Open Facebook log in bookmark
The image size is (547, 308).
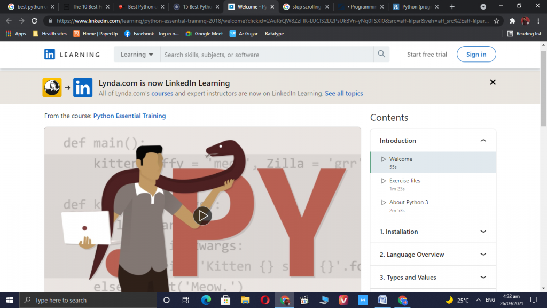(151, 34)
